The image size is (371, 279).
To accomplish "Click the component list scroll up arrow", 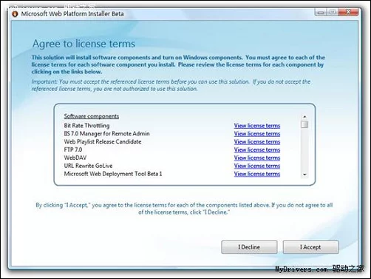I will point(304,116).
